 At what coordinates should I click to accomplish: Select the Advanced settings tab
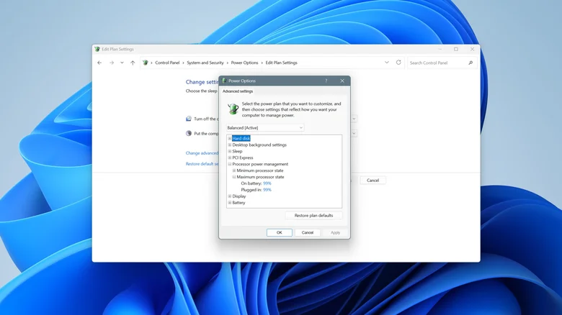coord(237,91)
